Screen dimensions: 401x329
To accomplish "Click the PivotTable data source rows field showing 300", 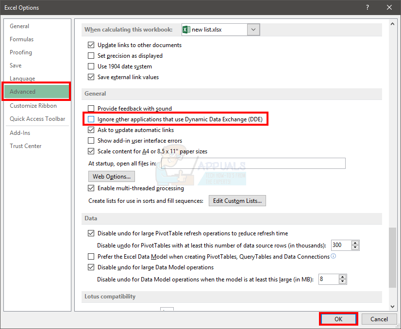I will 341,245.
